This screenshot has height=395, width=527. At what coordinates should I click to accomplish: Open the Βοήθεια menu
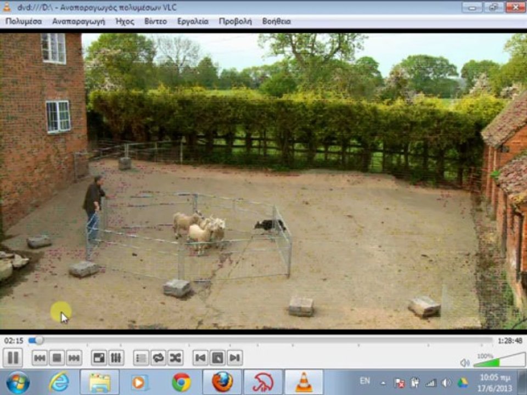click(x=276, y=21)
